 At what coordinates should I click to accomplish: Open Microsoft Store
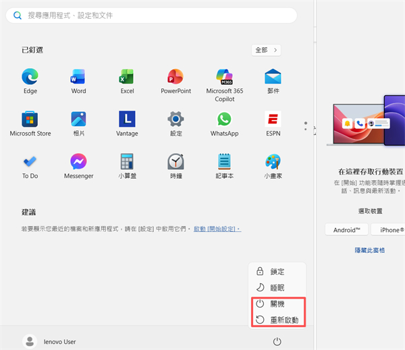(30, 124)
